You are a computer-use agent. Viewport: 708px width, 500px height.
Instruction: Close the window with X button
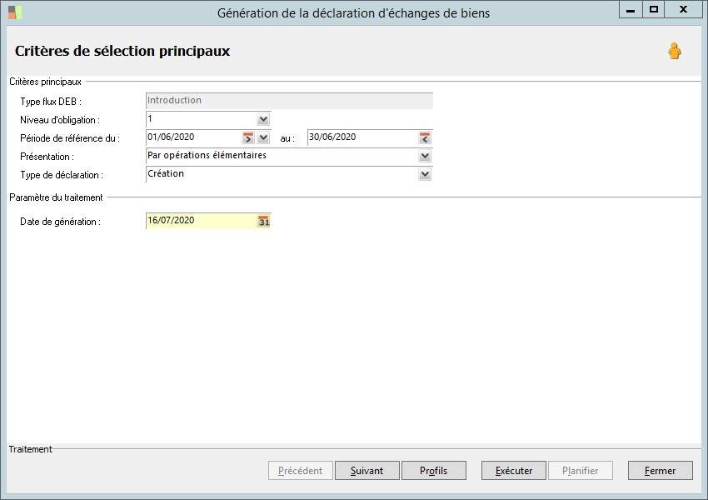[x=683, y=9]
